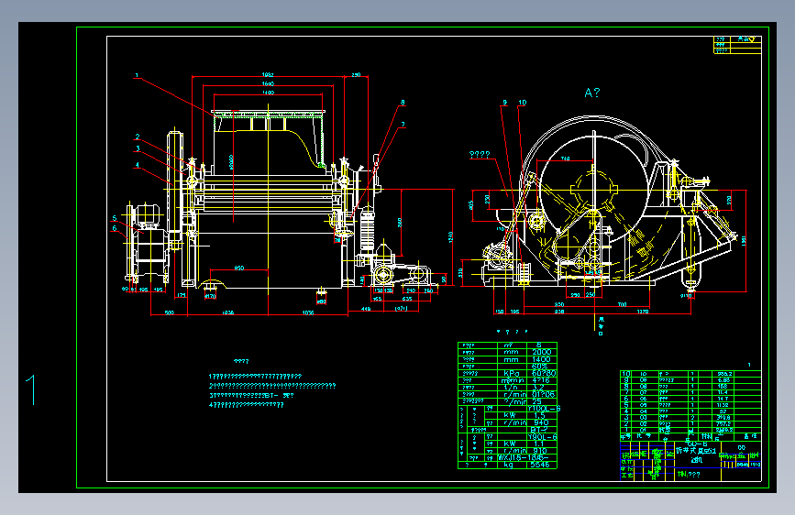
Task: Click part callout number 9
Action: pyautogui.click(x=504, y=103)
